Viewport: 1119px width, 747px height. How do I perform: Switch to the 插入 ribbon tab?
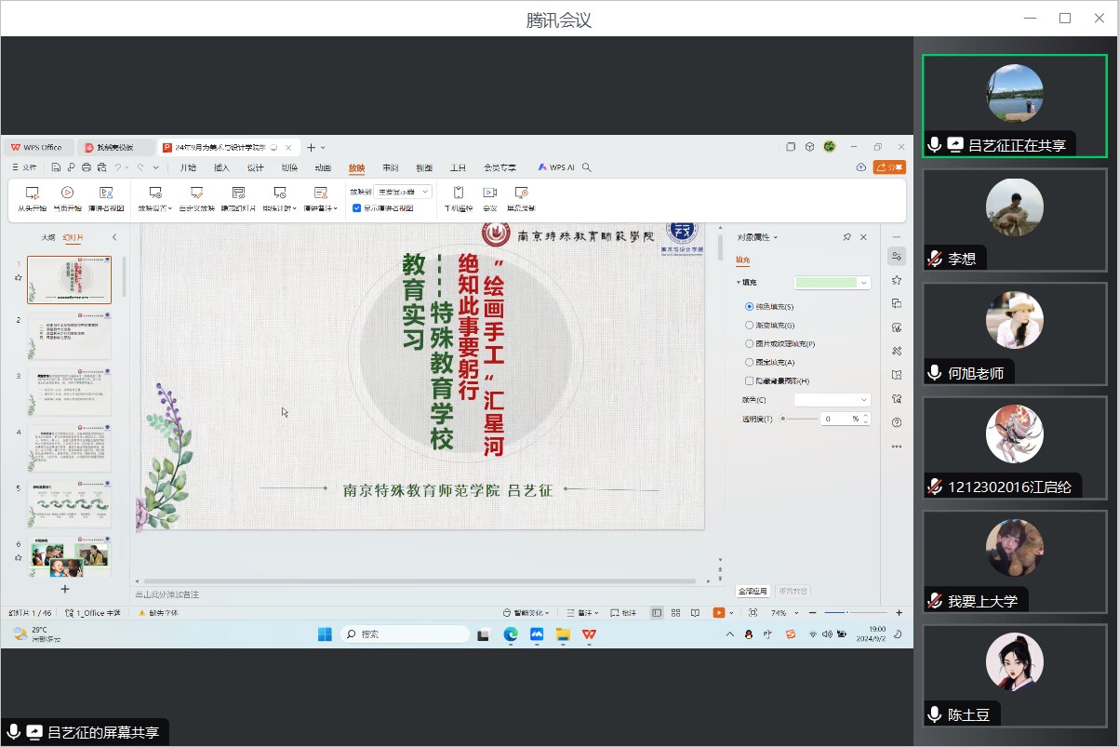pyautogui.click(x=221, y=168)
